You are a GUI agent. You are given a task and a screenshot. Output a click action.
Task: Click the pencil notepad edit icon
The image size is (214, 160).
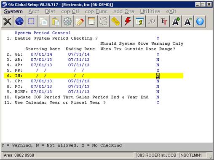(x=79, y=22)
